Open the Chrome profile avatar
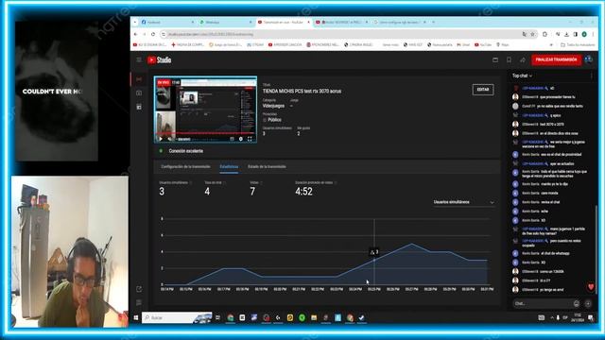 click(584, 34)
